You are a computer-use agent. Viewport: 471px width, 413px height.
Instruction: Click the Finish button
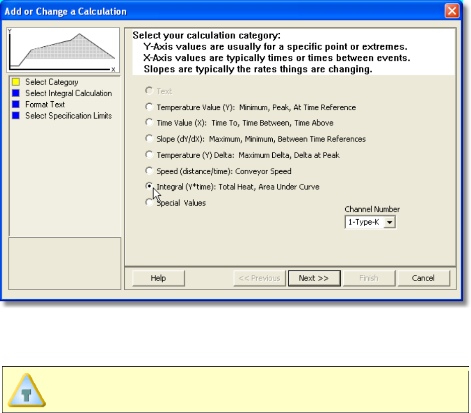[x=369, y=279]
